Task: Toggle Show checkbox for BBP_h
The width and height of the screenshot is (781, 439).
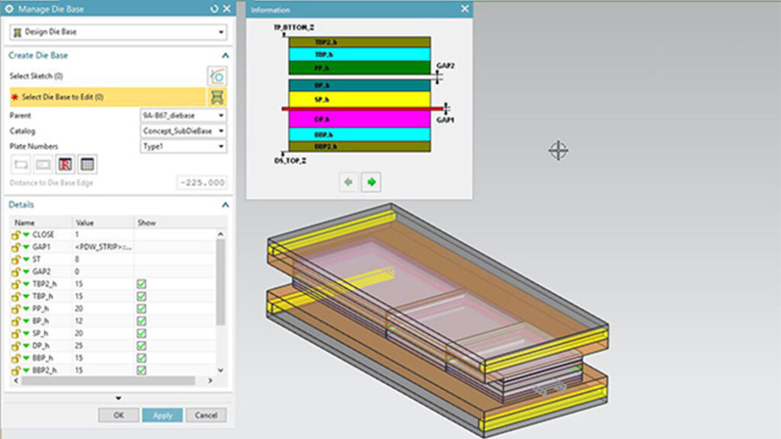Action: [x=143, y=357]
